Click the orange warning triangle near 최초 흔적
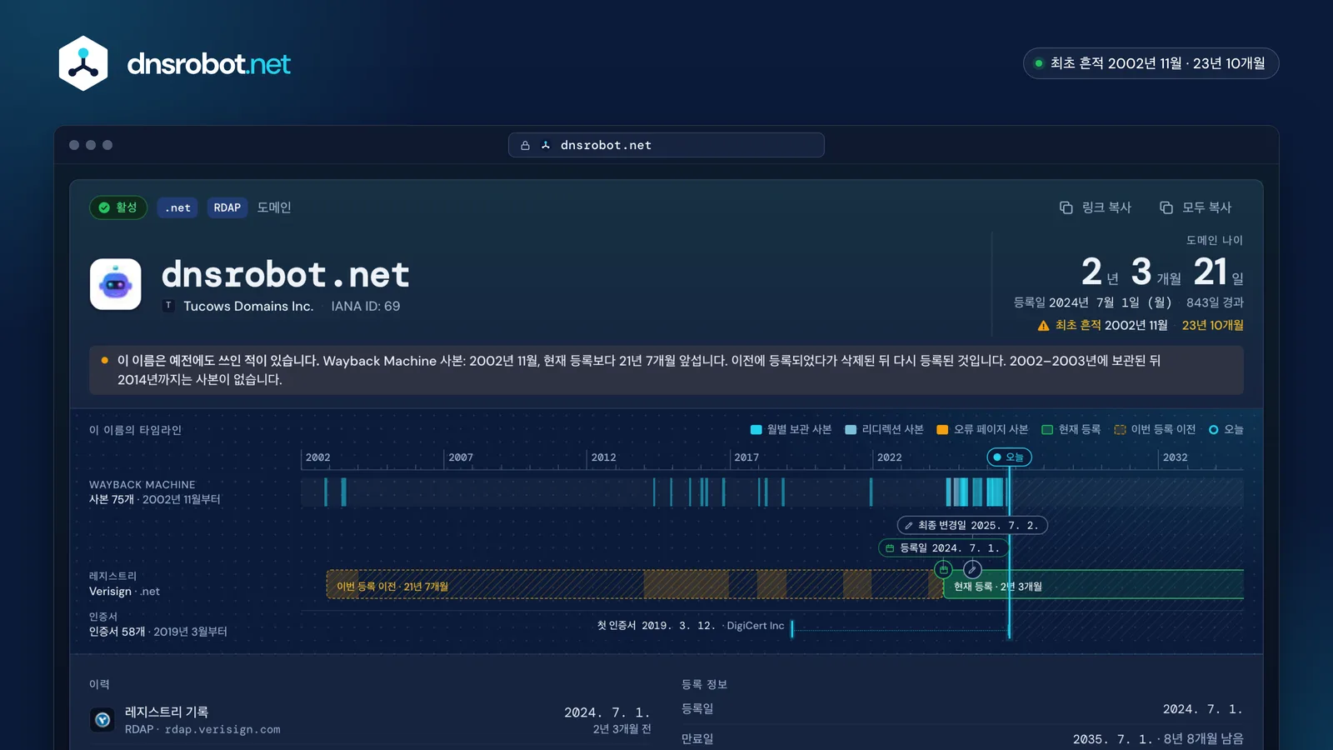The height and width of the screenshot is (750, 1333). 1043,326
